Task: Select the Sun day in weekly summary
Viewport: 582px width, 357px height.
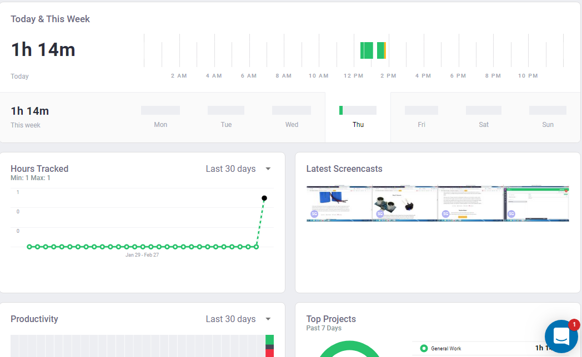Action: 548,117
